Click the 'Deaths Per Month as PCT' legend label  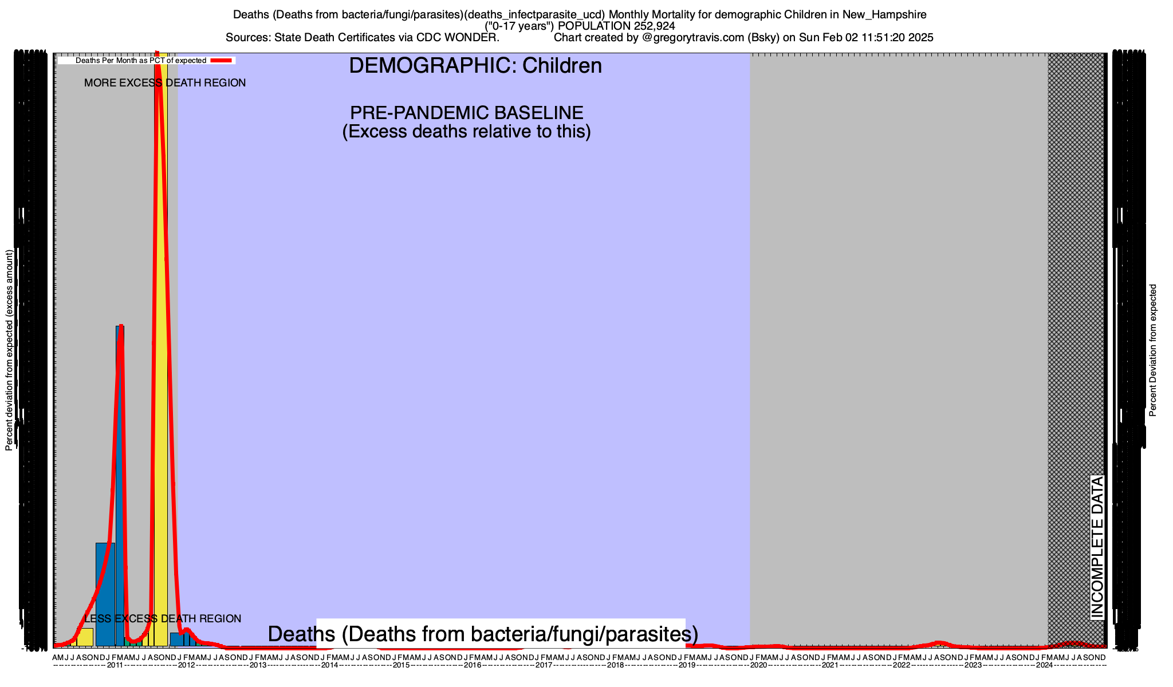click(x=140, y=60)
